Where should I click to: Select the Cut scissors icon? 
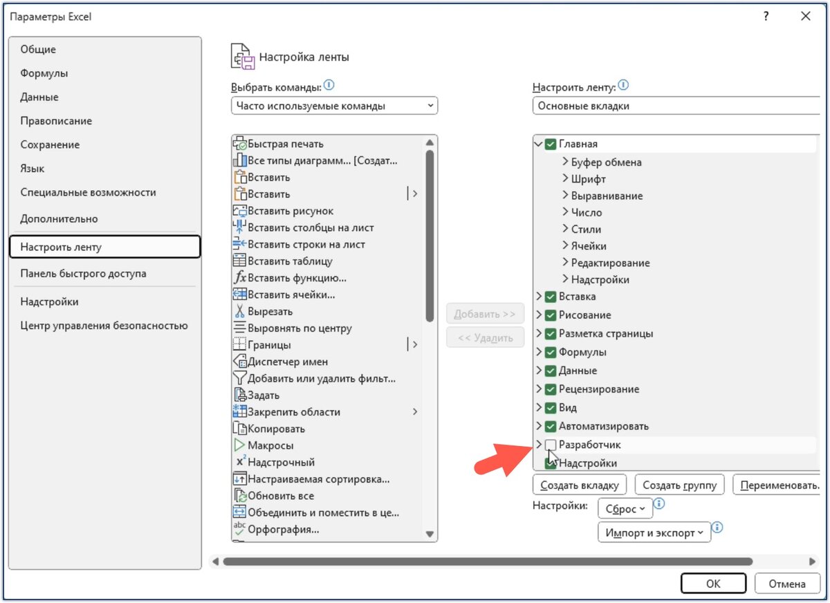pos(240,311)
